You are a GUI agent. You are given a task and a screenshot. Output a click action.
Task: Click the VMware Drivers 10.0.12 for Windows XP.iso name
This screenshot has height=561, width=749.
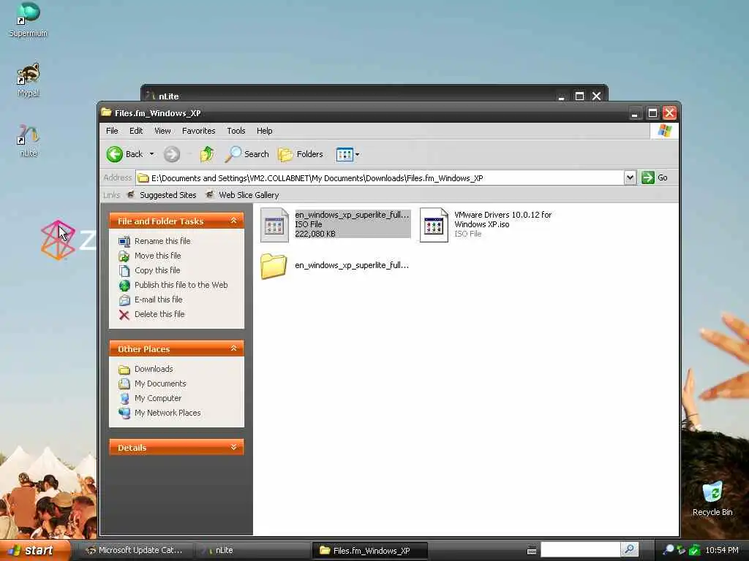pyautogui.click(x=503, y=219)
